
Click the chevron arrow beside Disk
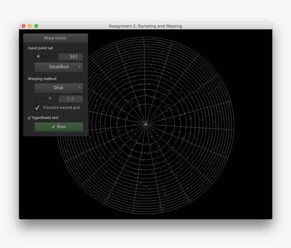click(80, 88)
